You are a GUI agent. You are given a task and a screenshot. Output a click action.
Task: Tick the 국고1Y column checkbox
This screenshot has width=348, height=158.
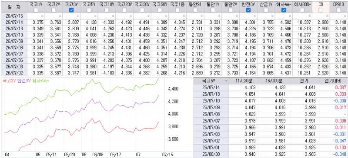(x=36, y=10)
